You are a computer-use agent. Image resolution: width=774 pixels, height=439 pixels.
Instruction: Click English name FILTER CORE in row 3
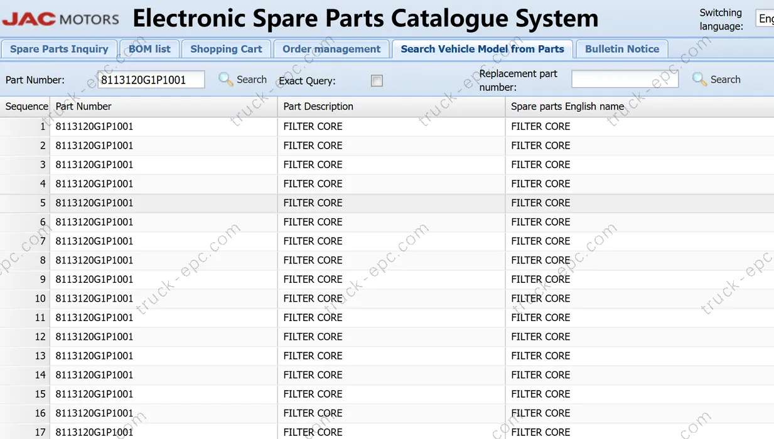[x=540, y=165]
